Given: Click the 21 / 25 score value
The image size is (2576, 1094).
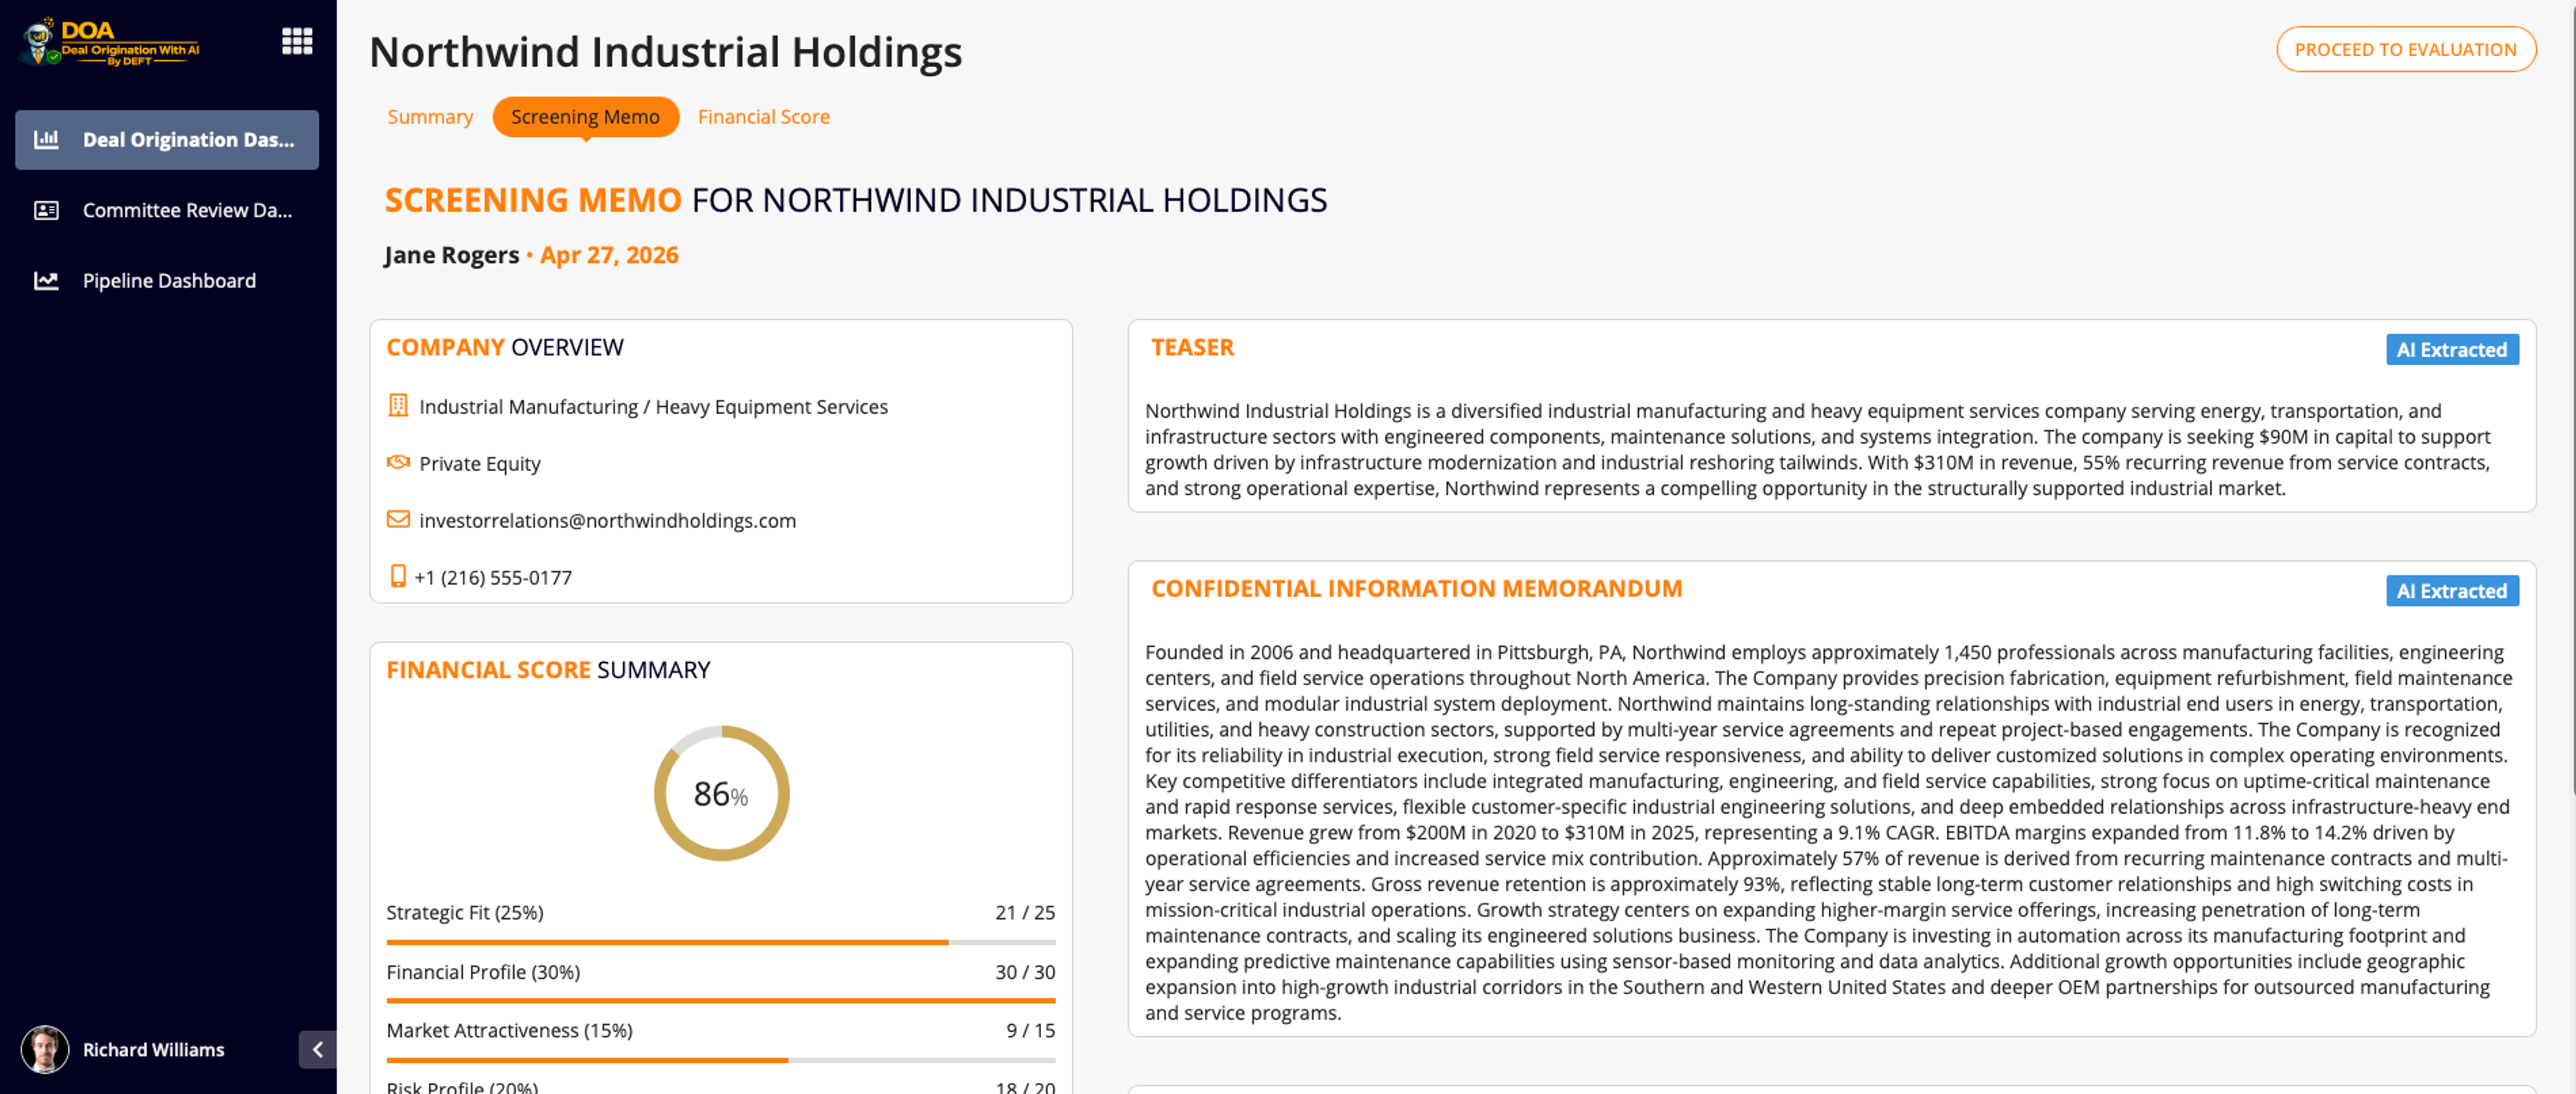Looking at the screenshot, I should coord(1025,912).
